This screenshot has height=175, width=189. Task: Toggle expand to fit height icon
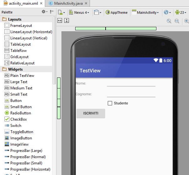click(x=66, y=20)
